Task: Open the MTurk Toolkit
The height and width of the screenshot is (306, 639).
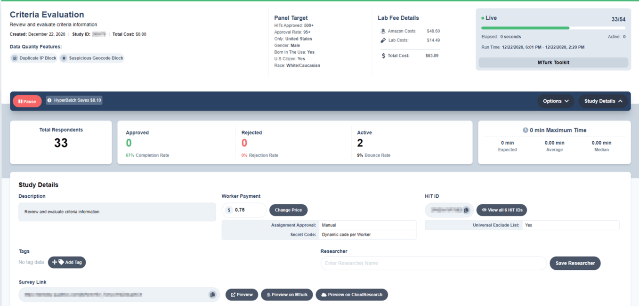Action: point(553,62)
